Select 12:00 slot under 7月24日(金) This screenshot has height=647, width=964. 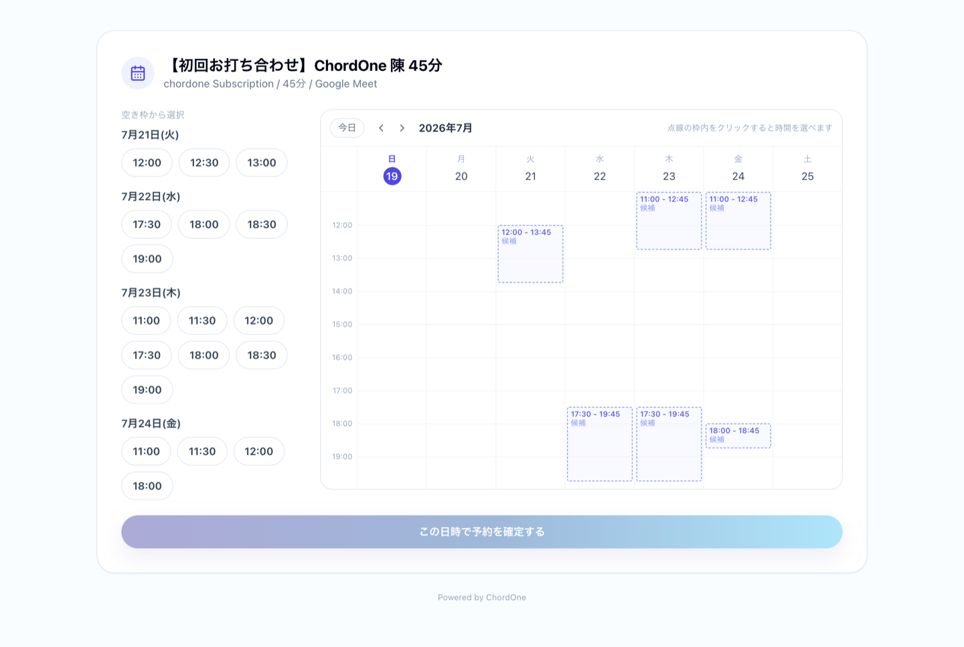pos(259,452)
